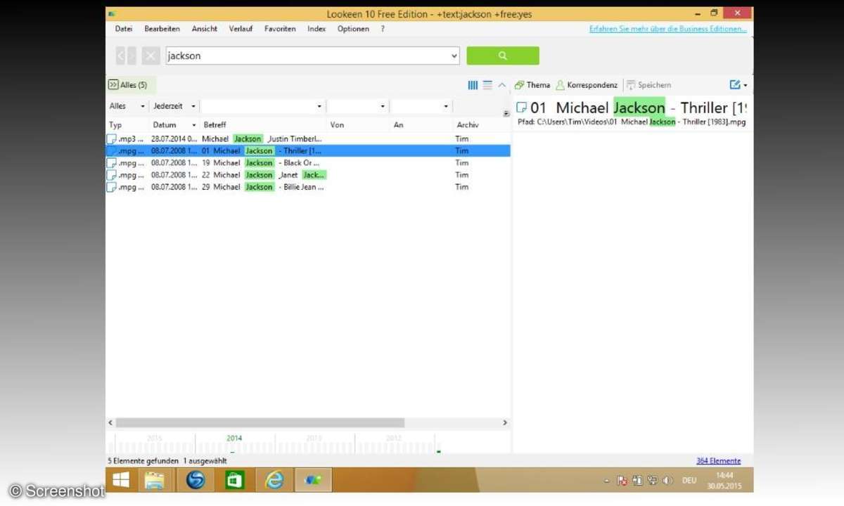
Task: Open the Favoriten menu
Action: pos(280,29)
